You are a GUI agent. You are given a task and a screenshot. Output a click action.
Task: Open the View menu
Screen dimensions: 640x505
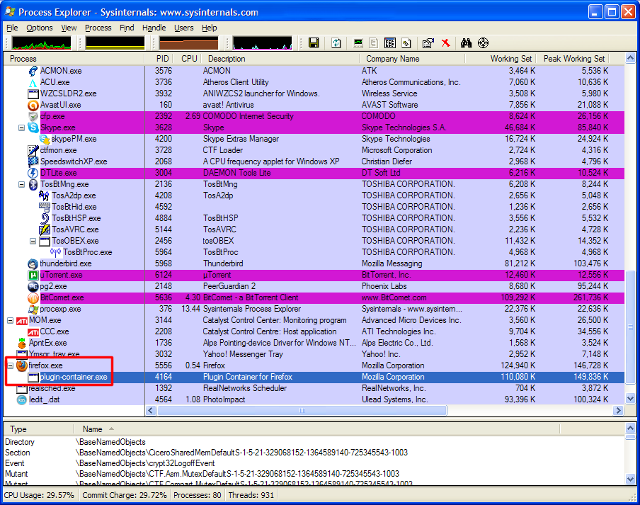point(69,28)
